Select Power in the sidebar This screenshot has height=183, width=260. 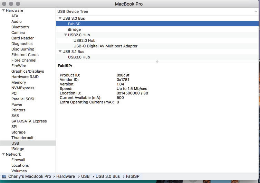(x=17, y=104)
